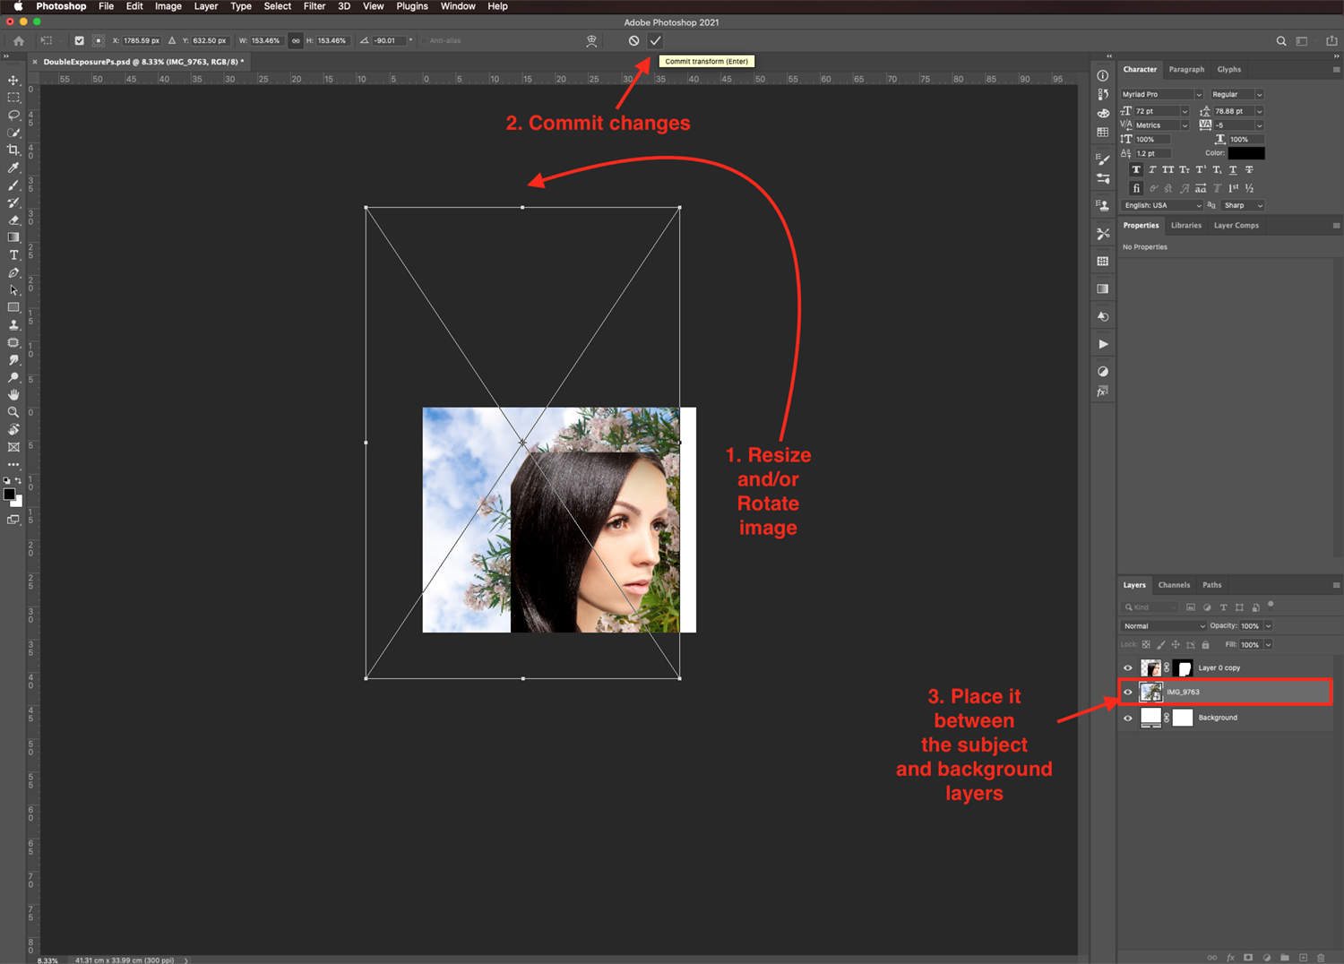Open the English: USA language dropdown
This screenshot has width=1344, height=964.
1161,205
